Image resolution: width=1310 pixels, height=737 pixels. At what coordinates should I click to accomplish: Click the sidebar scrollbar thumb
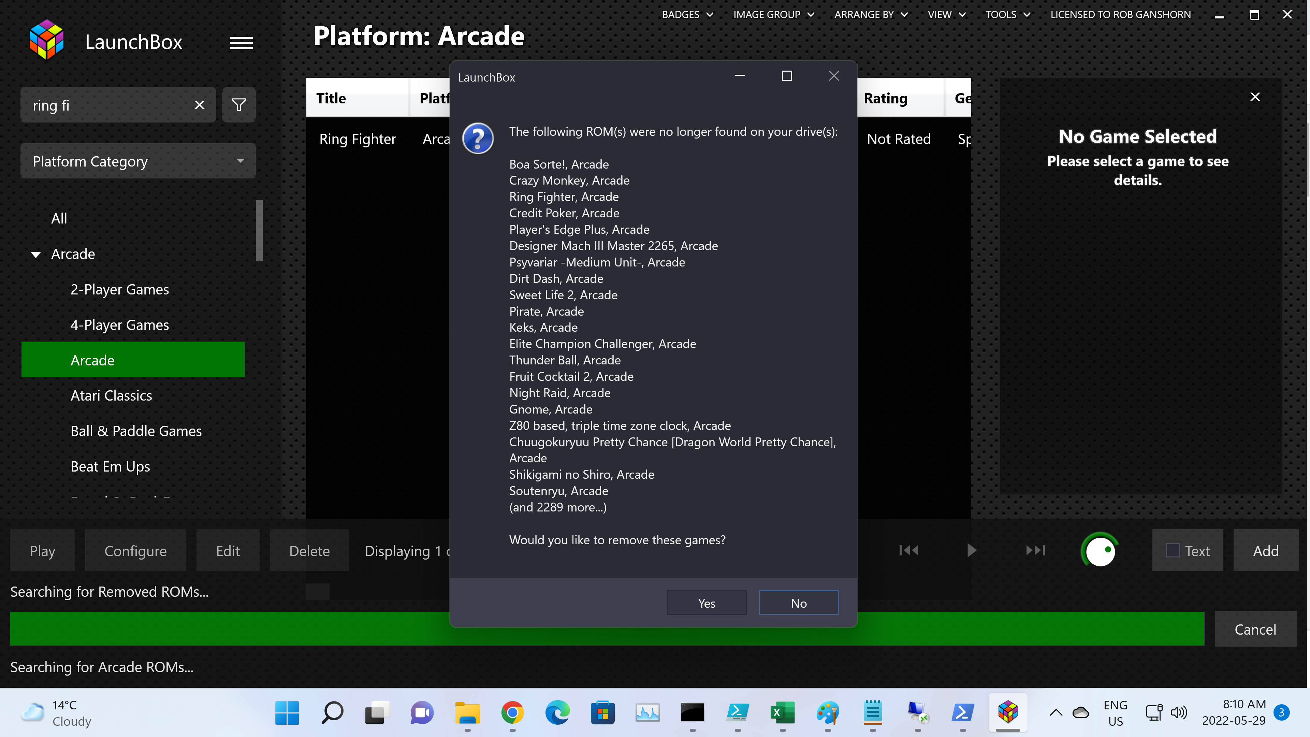click(x=259, y=230)
